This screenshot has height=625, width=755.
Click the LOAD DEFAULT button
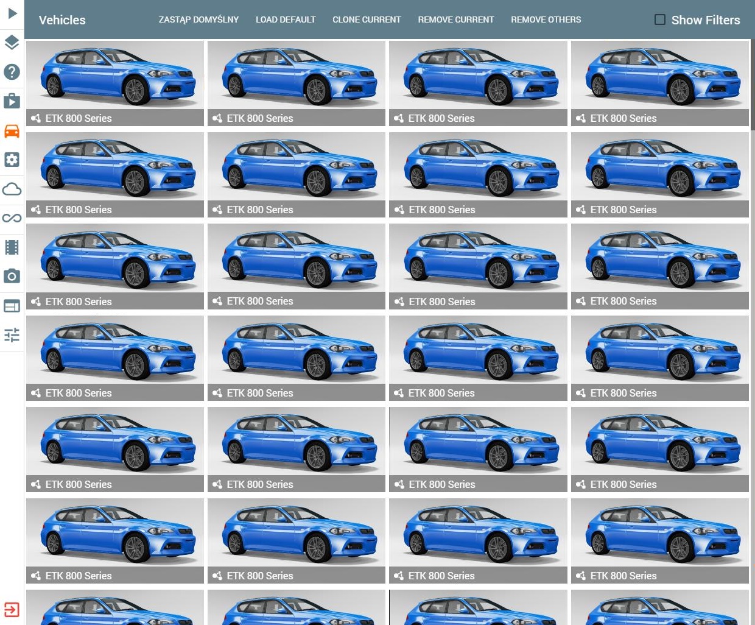[286, 19]
